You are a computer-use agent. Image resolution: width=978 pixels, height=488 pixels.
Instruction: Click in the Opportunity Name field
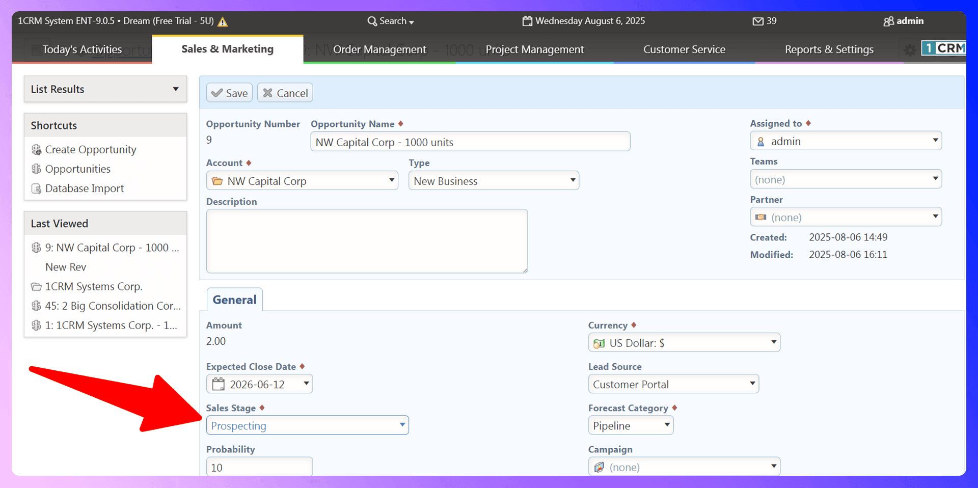pos(470,142)
